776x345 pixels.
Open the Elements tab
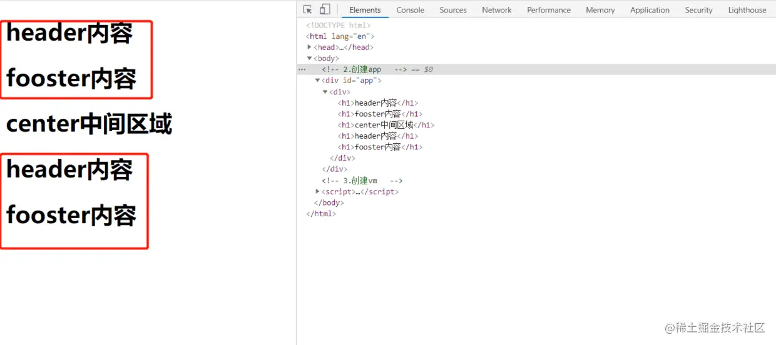click(365, 10)
